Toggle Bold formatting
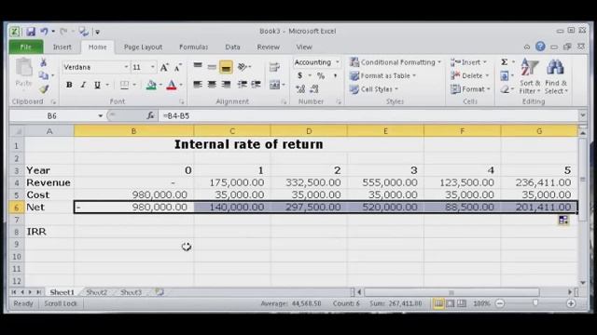This screenshot has height=335, width=597. tap(69, 85)
